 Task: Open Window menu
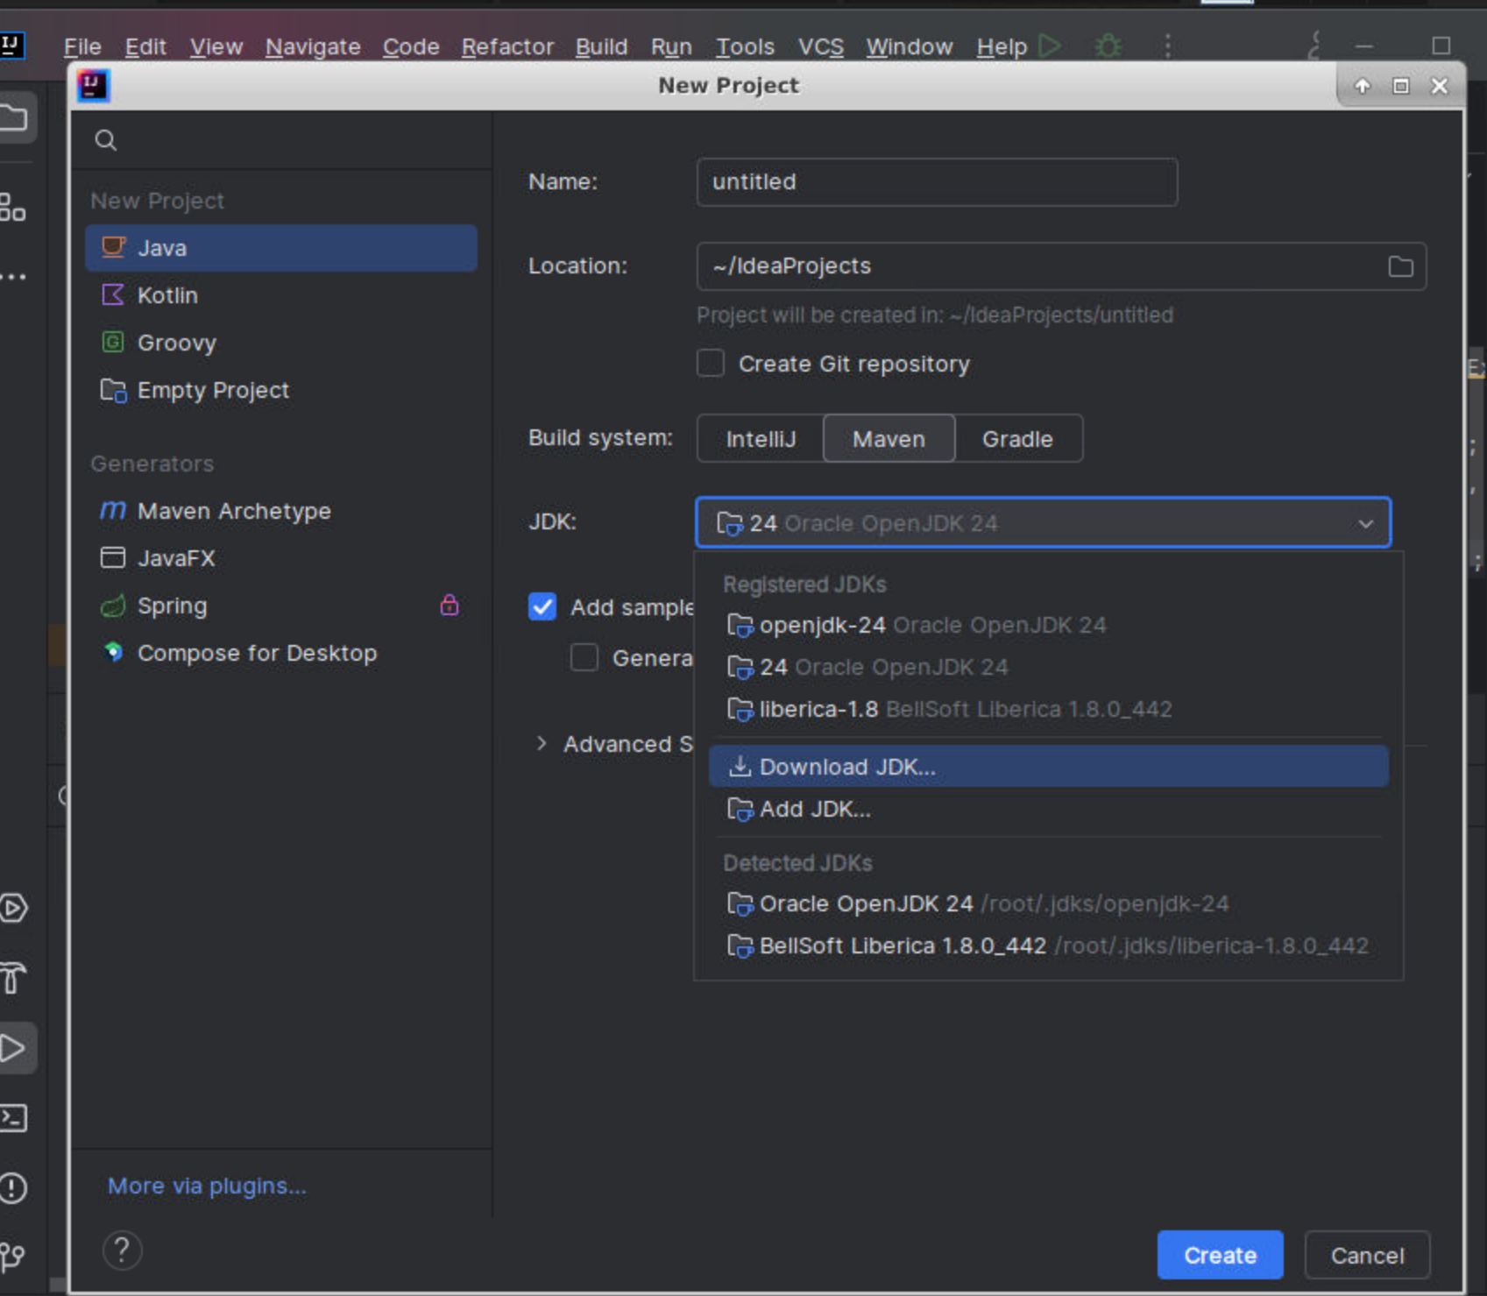(x=909, y=46)
